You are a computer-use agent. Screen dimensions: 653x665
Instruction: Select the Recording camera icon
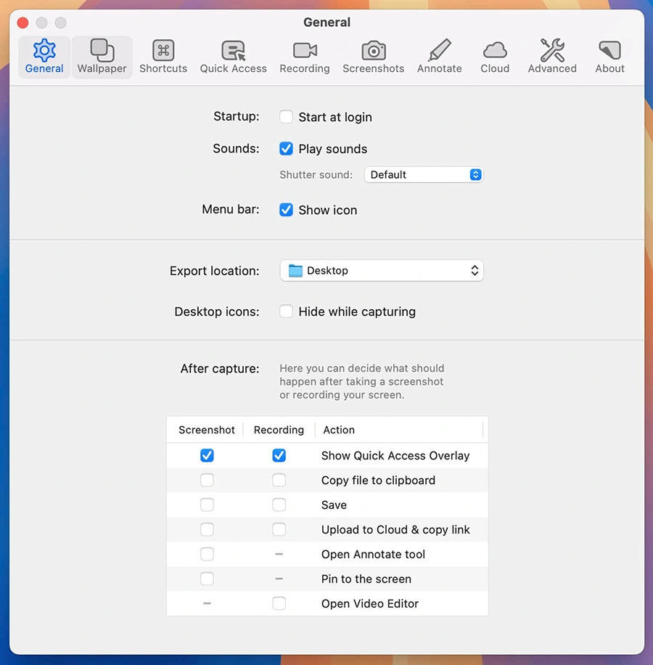click(x=305, y=50)
